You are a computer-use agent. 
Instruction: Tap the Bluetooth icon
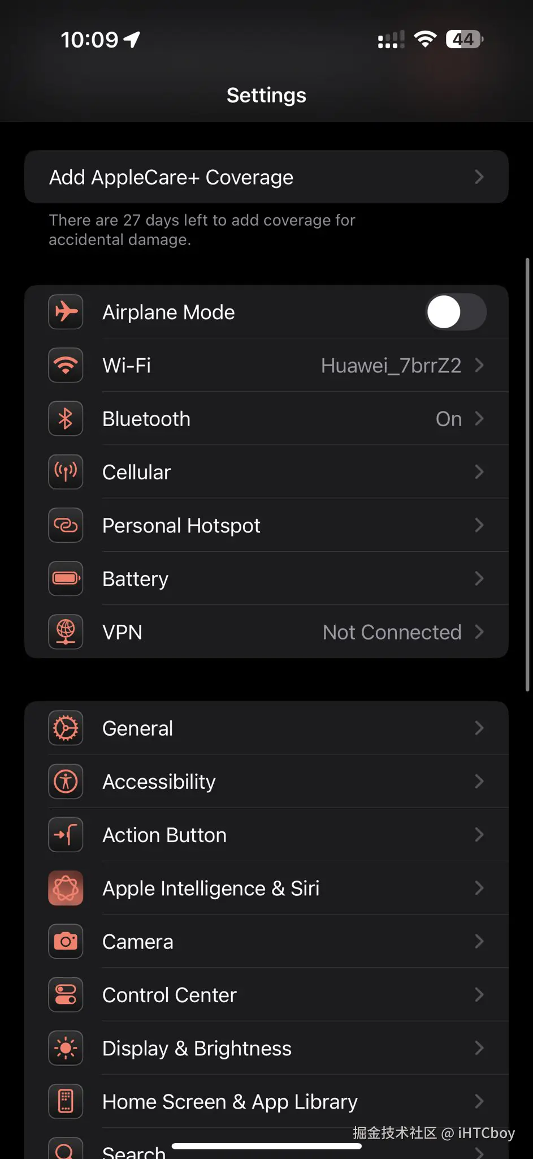click(x=66, y=419)
